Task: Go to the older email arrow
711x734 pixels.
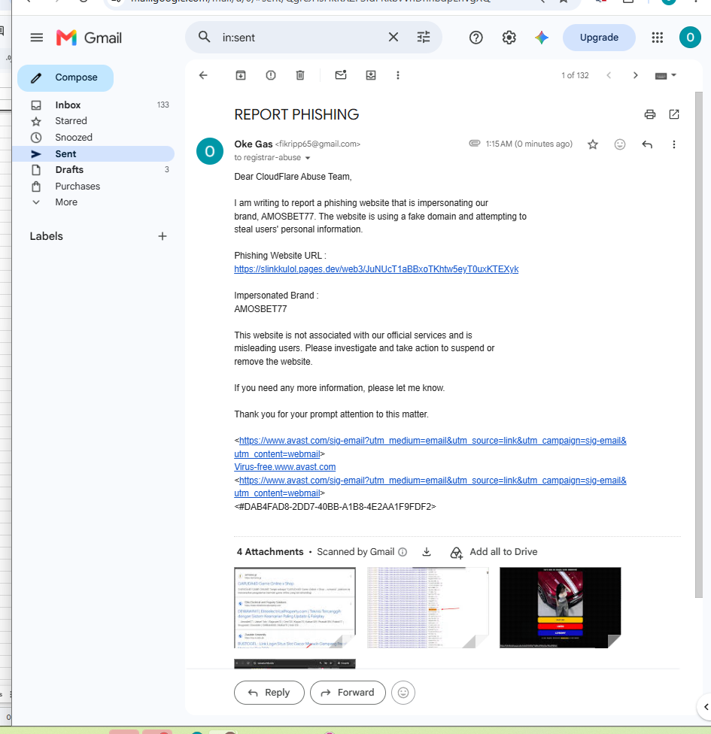Action: click(x=636, y=75)
